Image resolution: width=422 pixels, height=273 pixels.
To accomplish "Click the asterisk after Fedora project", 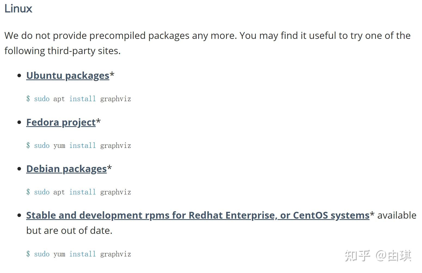I will [98, 121].
